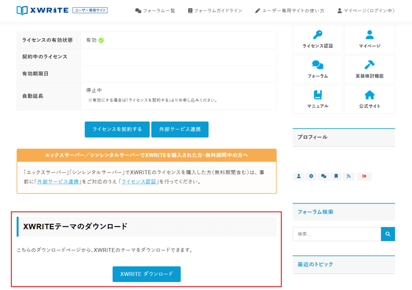This screenshot has height=290, width=412.
Task: Open the マイページ tile in sidebar
Action: pos(369,39)
